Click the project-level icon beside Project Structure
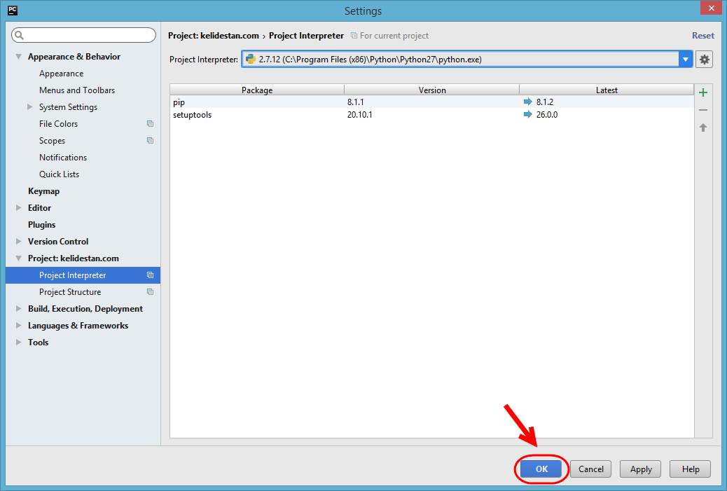 click(x=150, y=292)
